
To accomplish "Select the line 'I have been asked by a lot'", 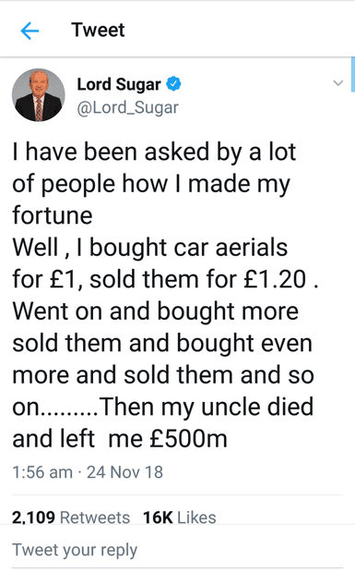I will (154, 152).
